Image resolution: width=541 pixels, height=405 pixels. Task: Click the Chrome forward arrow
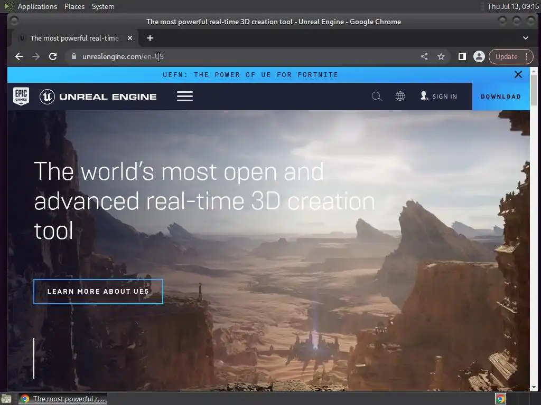point(36,56)
